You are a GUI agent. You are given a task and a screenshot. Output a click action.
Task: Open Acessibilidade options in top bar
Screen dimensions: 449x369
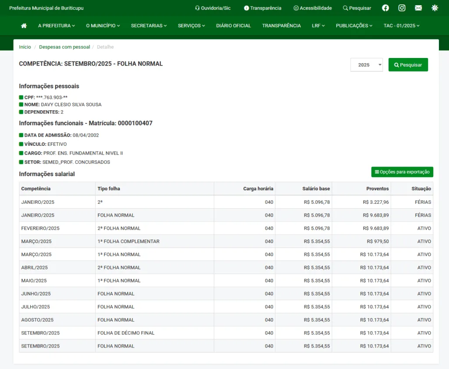(313, 8)
